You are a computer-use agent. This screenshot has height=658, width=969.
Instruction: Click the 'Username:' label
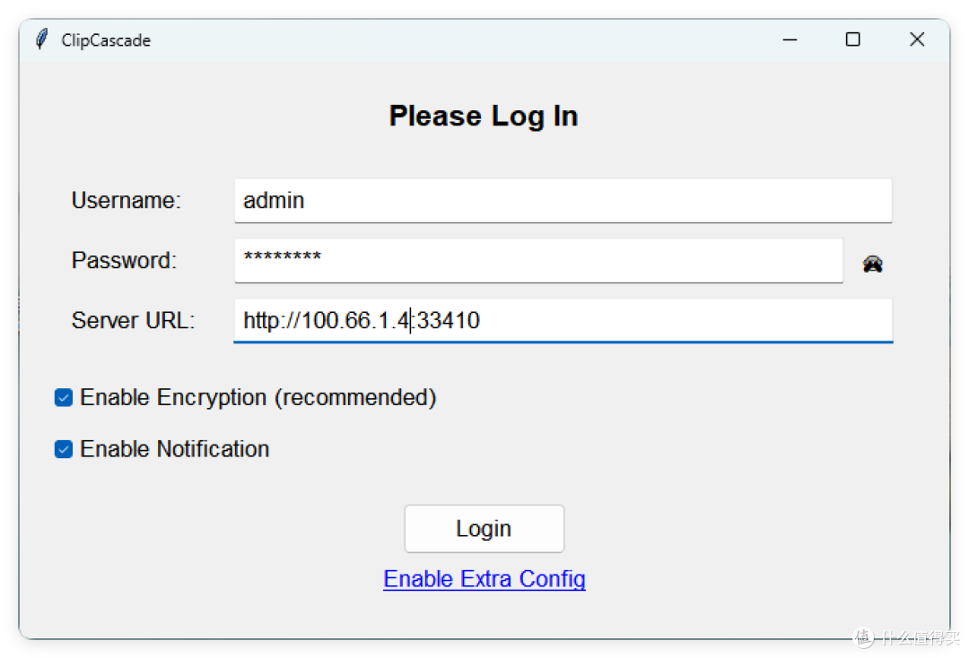pos(127,200)
